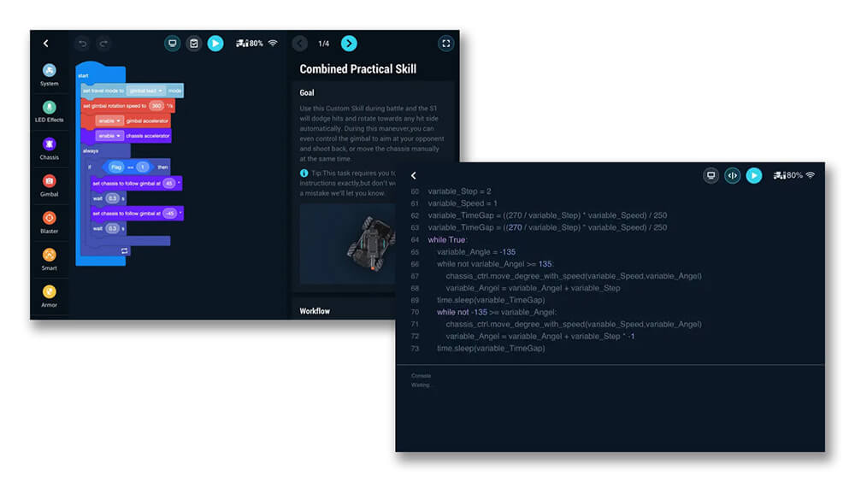The image size is (855, 482).
Task: Click the Console label
Action: pyautogui.click(x=421, y=376)
